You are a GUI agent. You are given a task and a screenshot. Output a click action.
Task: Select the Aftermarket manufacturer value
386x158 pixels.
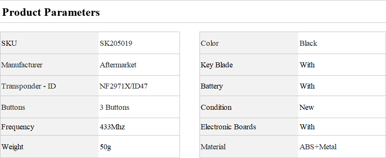tap(118, 65)
